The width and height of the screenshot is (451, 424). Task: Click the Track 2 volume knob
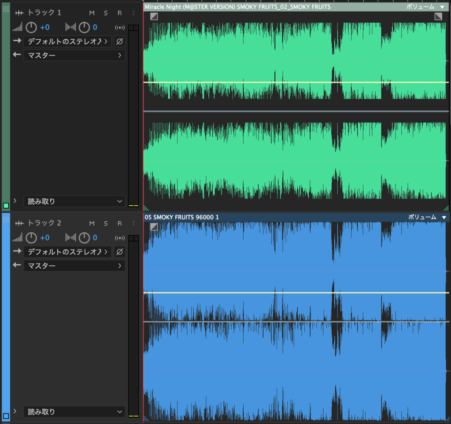pos(31,238)
